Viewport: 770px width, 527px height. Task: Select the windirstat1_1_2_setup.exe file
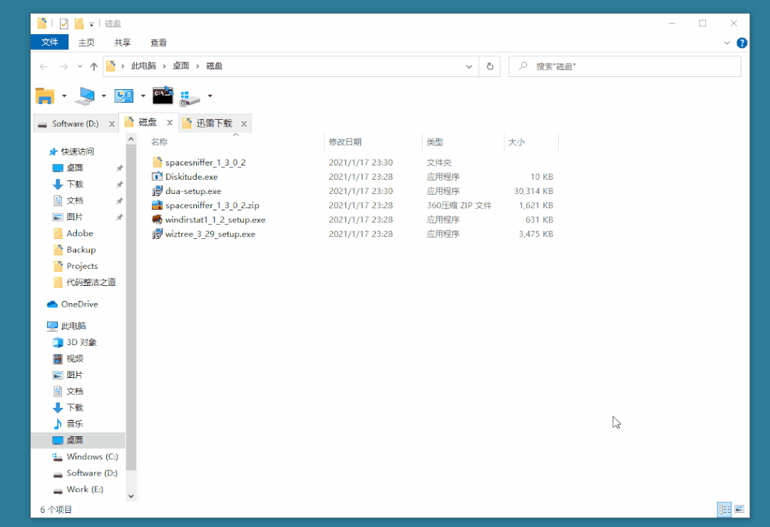(x=215, y=220)
